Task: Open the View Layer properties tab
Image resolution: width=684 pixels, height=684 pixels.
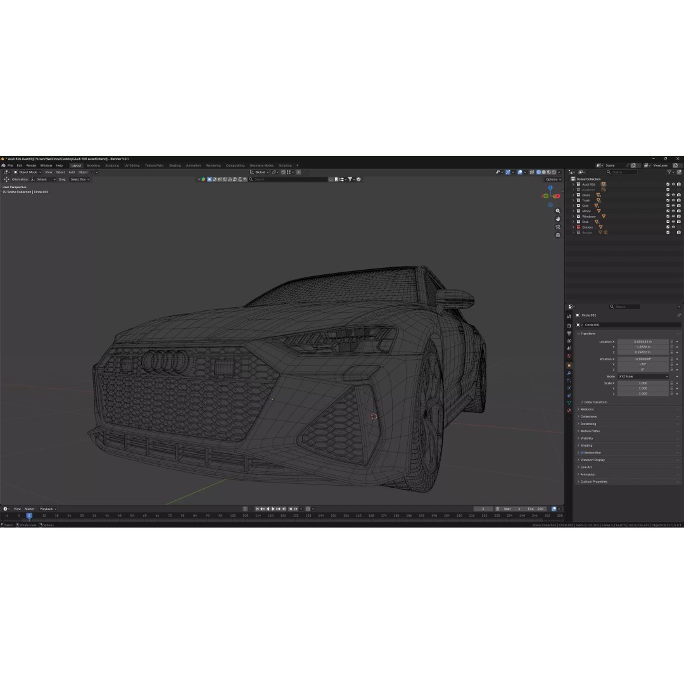Action: point(569,341)
